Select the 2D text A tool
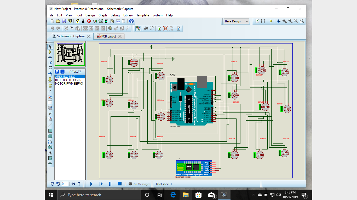This screenshot has width=357, height=200. [x=50, y=153]
